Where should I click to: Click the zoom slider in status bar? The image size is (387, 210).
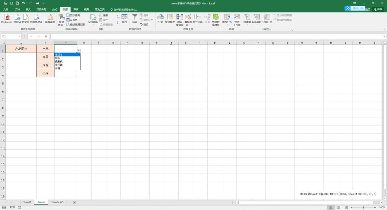point(363,207)
